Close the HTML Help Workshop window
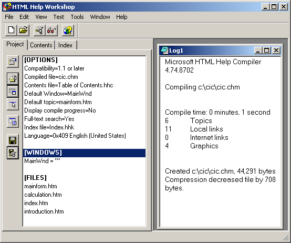Image resolution: width=291 pixels, height=243 pixels. [x=284, y=7]
